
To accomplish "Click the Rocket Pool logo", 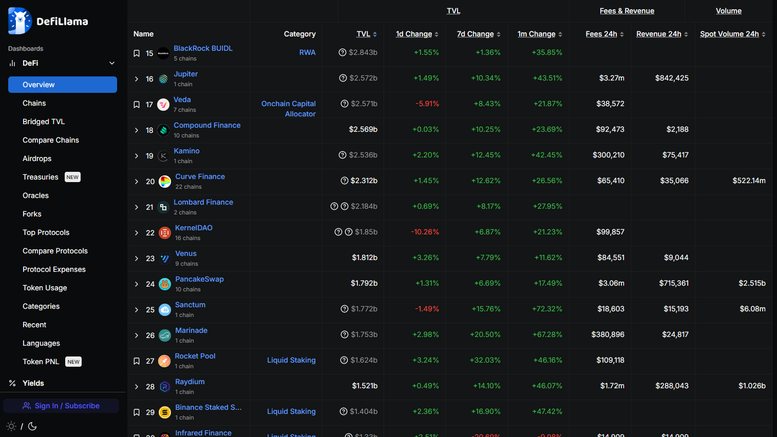I will tap(164, 361).
